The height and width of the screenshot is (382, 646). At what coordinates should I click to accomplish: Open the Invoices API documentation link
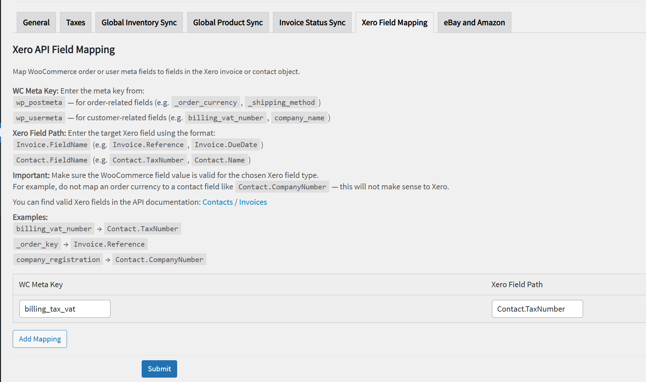[253, 202]
